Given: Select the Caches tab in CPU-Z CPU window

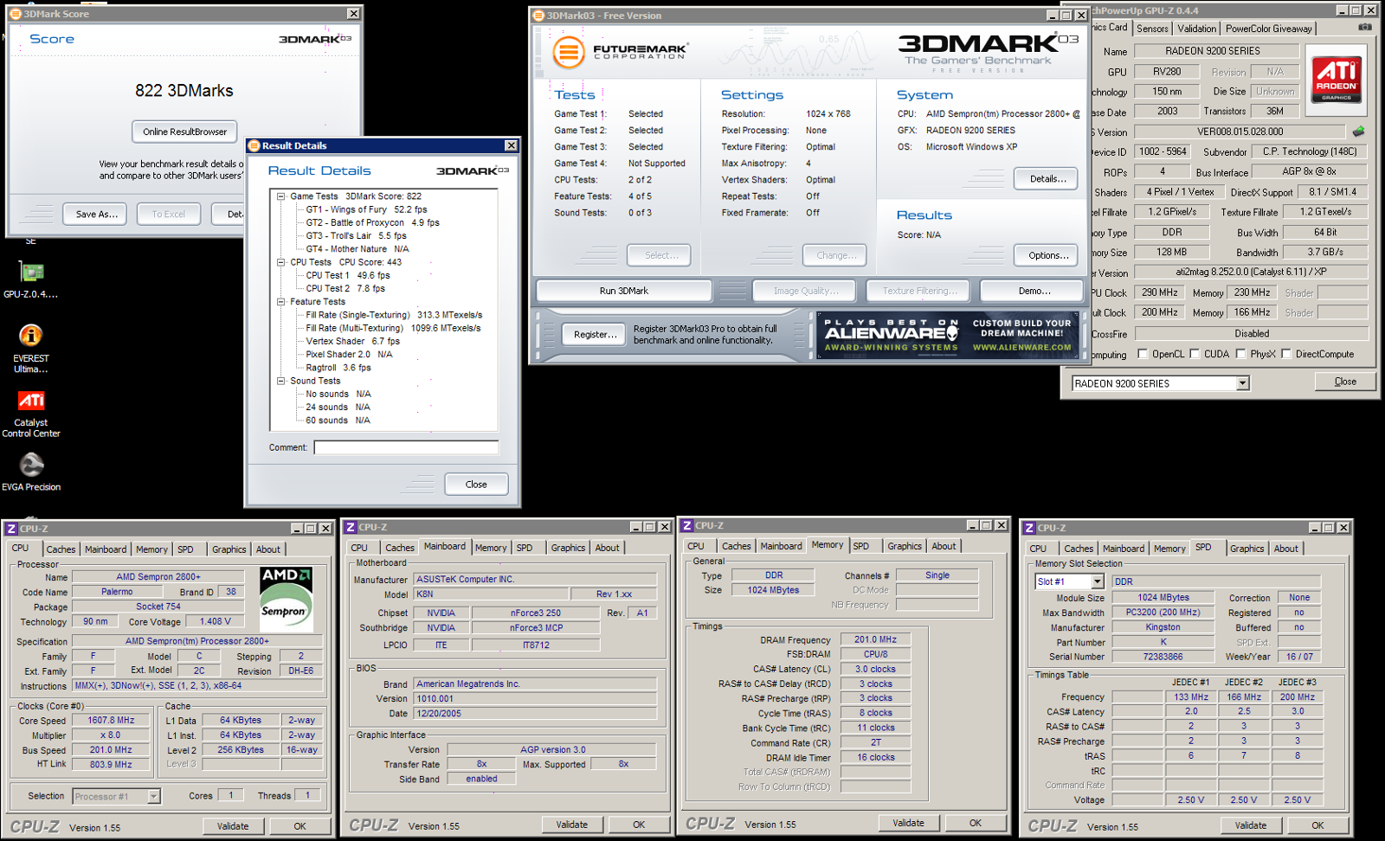Looking at the screenshot, I should click(x=61, y=549).
